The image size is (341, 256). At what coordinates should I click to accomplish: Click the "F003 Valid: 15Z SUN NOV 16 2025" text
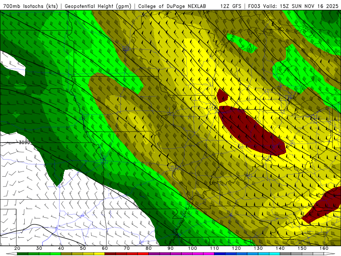coord(293,6)
